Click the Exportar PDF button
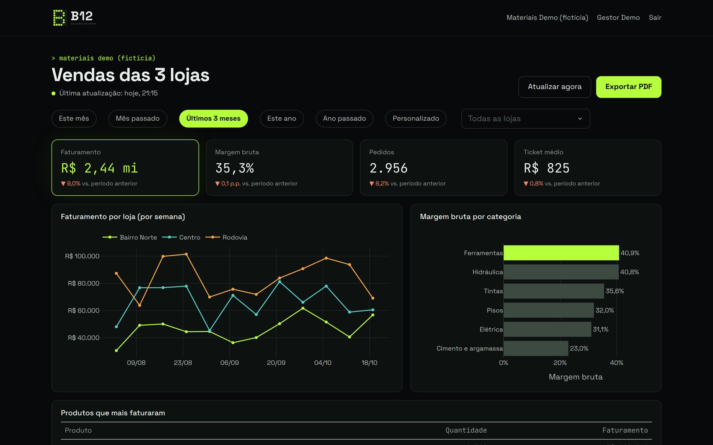713x445 pixels. (629, 87)
